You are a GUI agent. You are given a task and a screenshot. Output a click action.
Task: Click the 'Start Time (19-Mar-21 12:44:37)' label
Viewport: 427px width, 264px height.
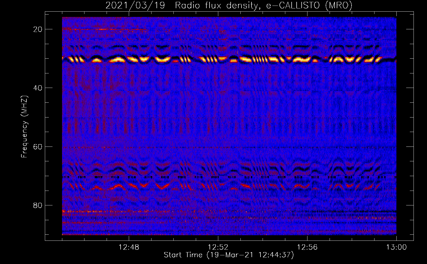(229, 255)
